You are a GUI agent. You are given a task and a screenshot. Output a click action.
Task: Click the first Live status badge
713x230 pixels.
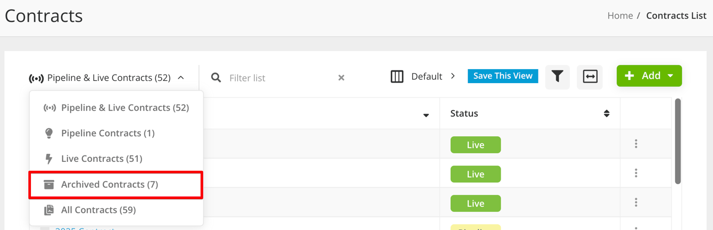[x=475, y=145]
